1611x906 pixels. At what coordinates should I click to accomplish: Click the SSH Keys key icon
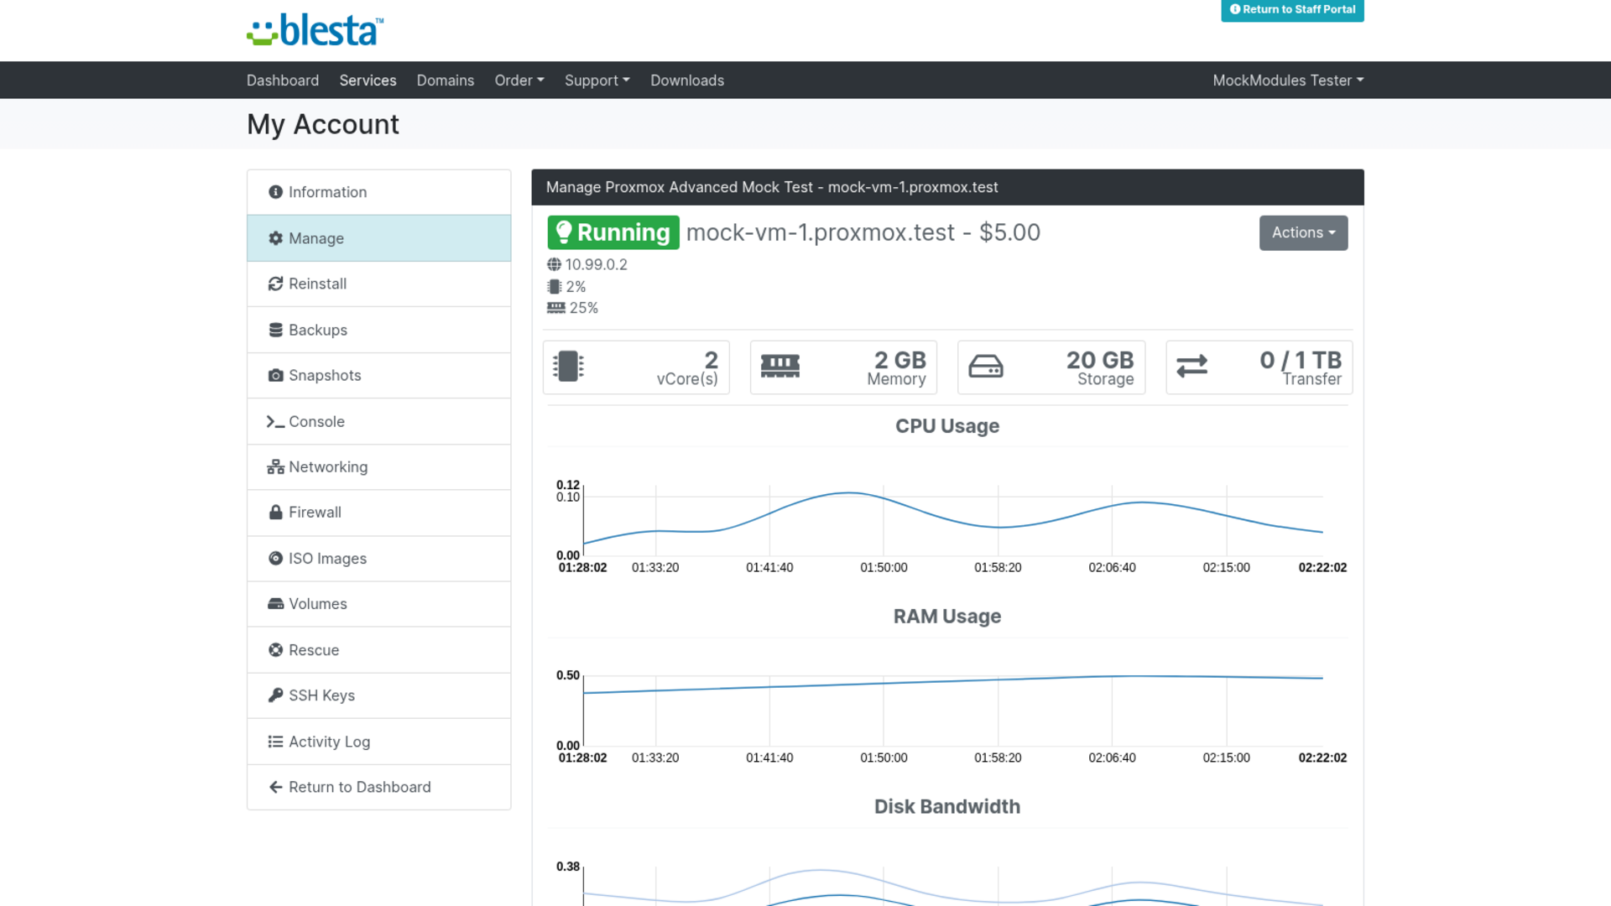coord(275,695)
